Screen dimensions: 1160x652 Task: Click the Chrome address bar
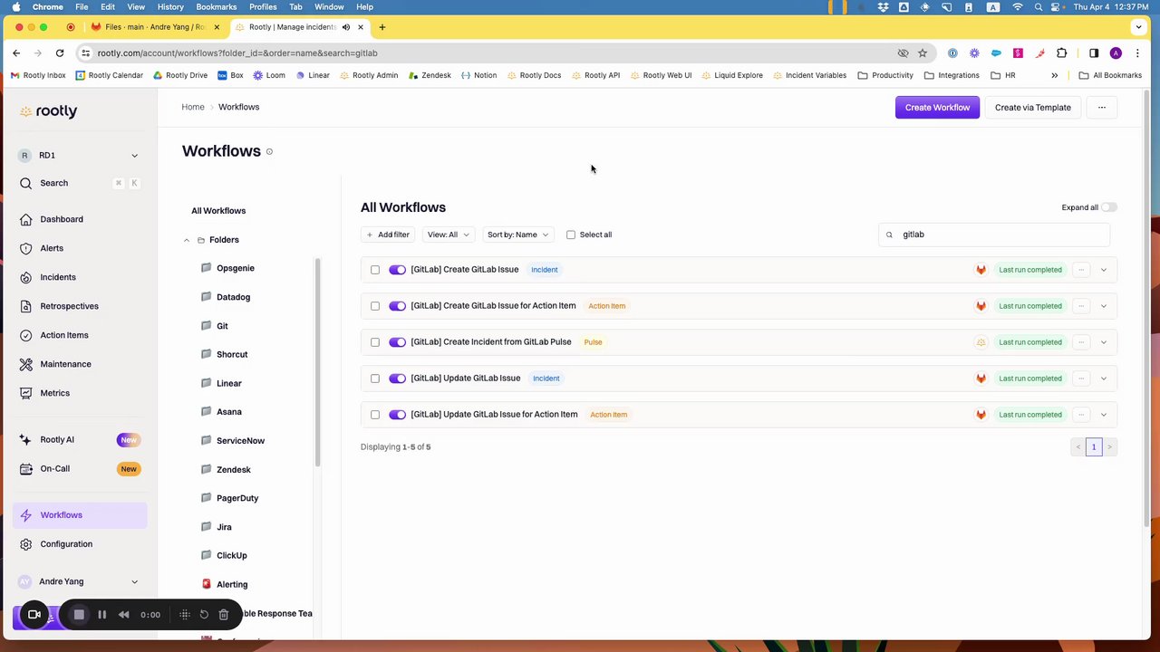coord(489,53)
